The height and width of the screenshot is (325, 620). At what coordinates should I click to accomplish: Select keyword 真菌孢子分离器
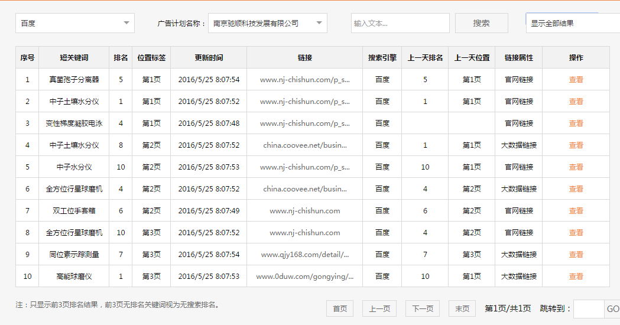click(74, 79)
